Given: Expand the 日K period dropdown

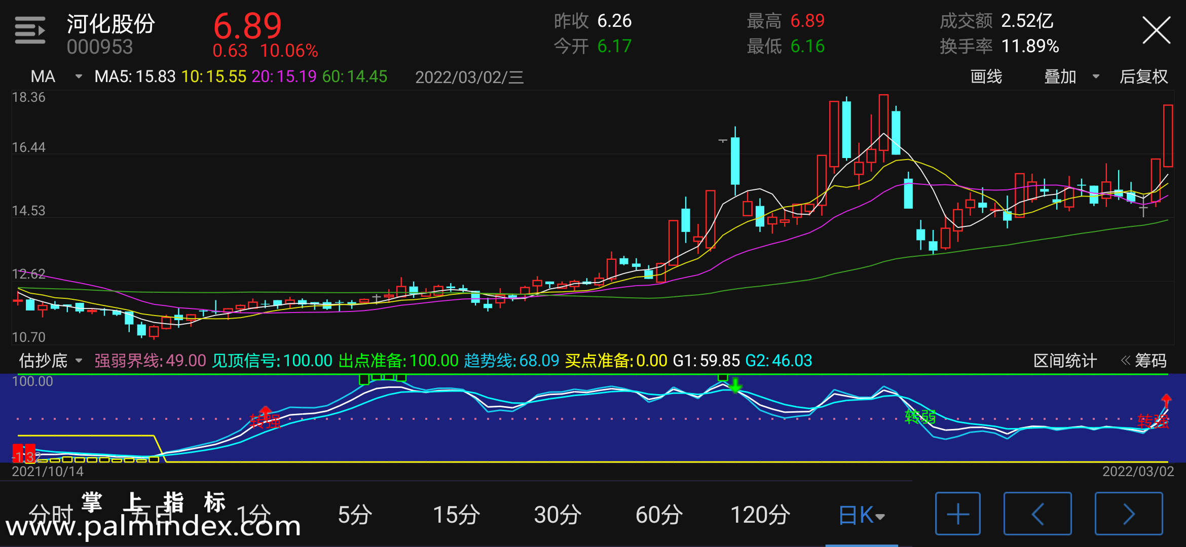Looking at the screenshot, I should click(x=862, y=516).
